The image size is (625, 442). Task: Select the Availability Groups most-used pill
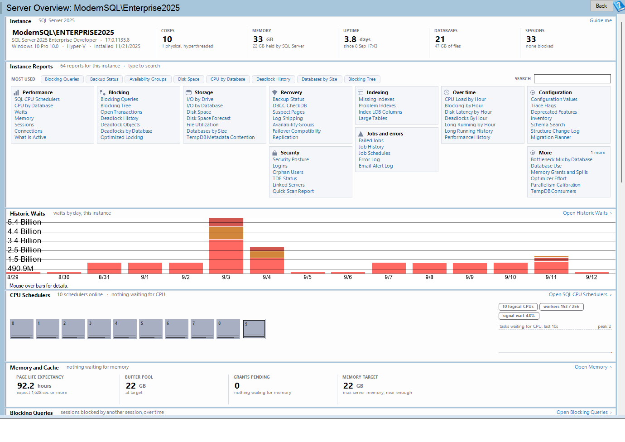tap(148, 79)
